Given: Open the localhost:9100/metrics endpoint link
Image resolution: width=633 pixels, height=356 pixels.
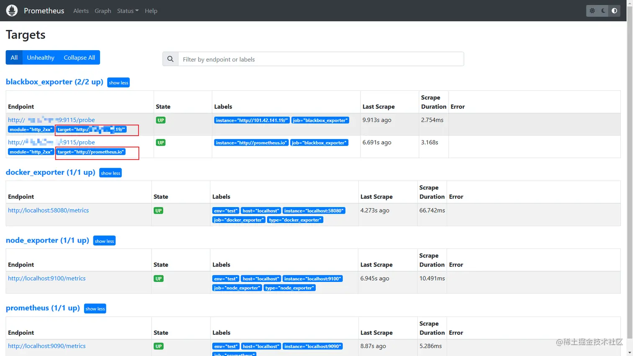Looking at the screenshot, I should pos(46,278).
